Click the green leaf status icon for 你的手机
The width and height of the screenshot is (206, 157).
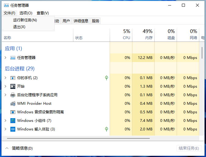106,78
